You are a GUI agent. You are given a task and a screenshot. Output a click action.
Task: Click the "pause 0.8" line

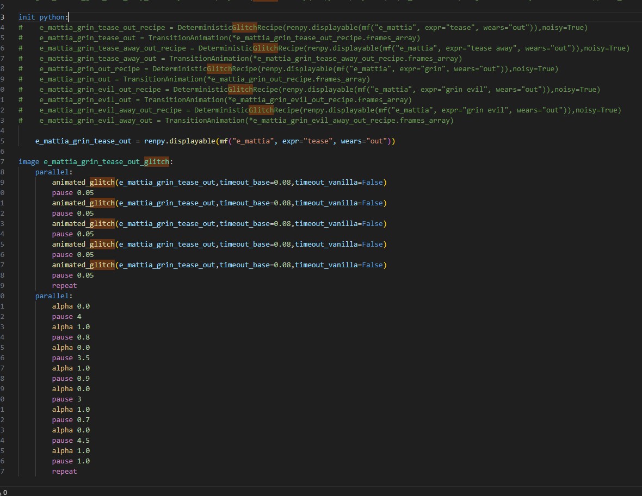pos(71,337)
